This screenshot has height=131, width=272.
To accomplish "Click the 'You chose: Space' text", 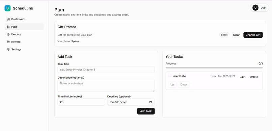I will [x=68, y=41].
